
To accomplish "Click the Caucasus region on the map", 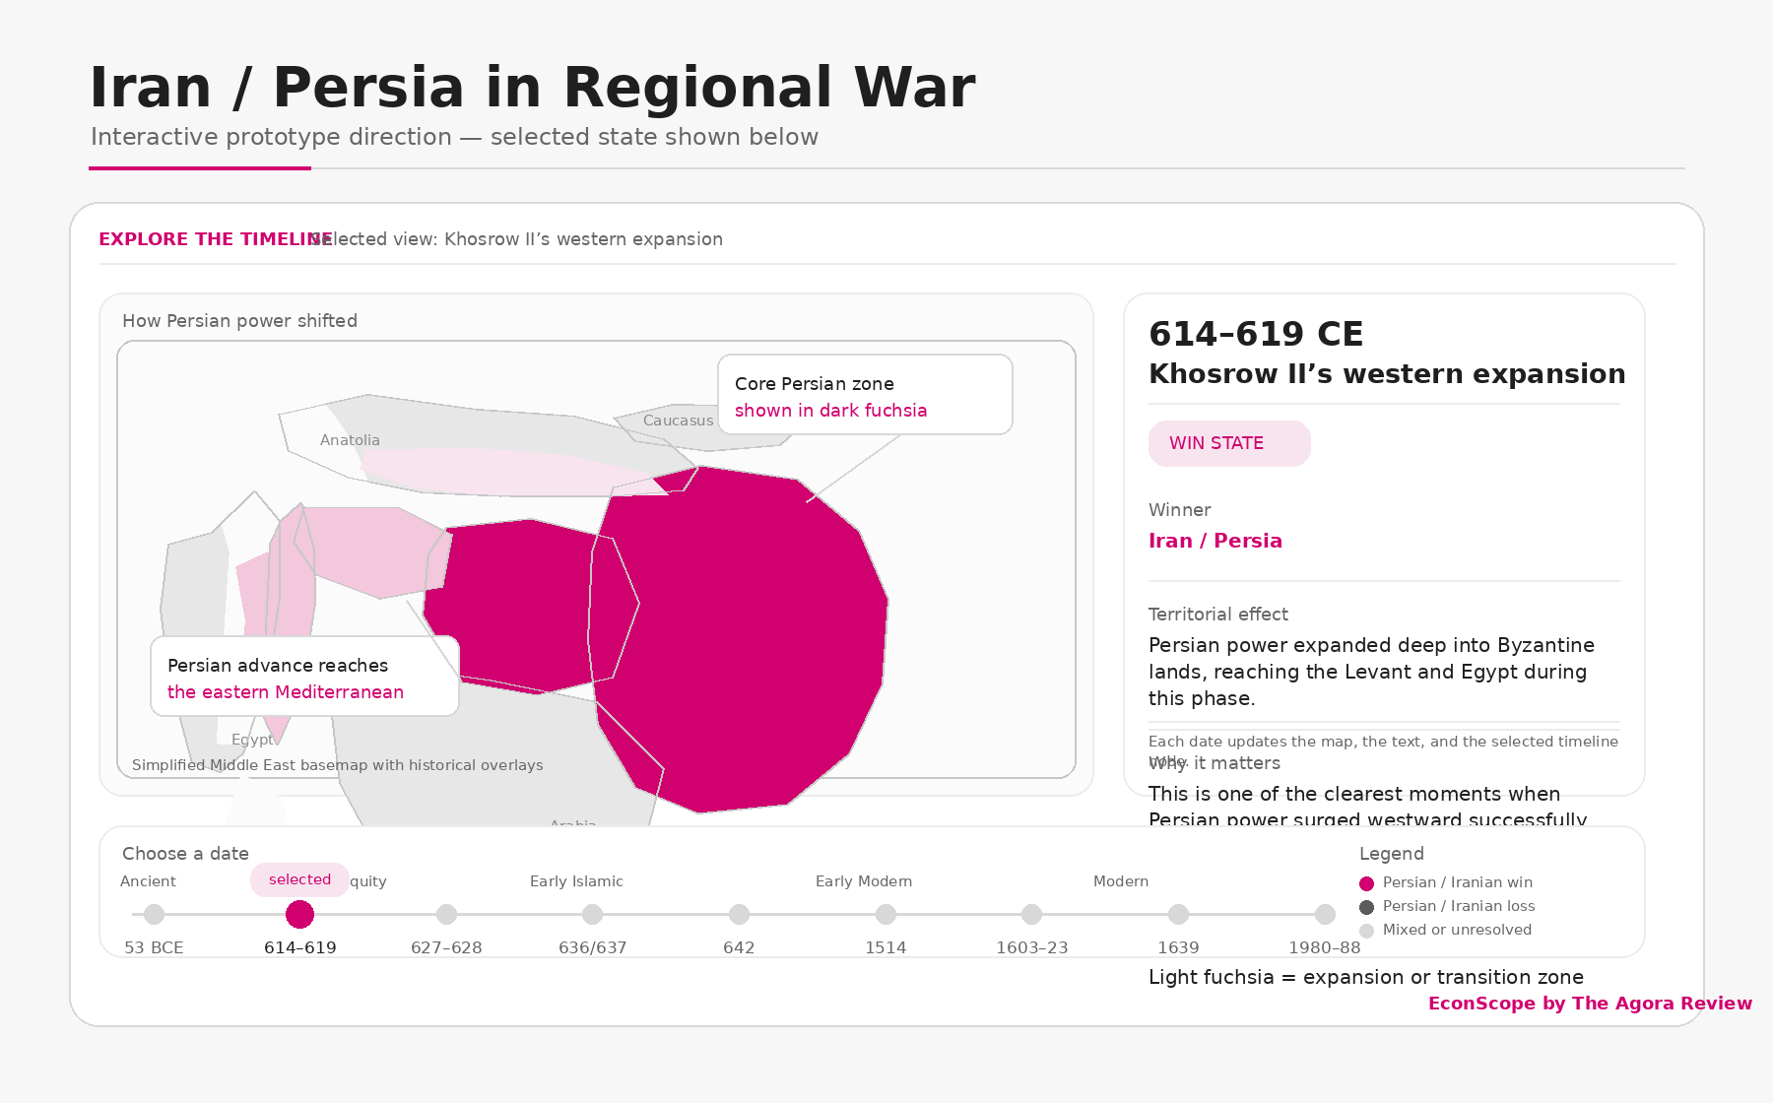I will coord(678,421).
